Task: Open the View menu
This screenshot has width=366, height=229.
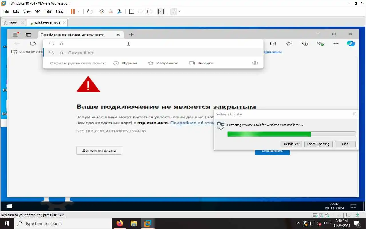Action: pyautogui.click(x=27, y=11)
